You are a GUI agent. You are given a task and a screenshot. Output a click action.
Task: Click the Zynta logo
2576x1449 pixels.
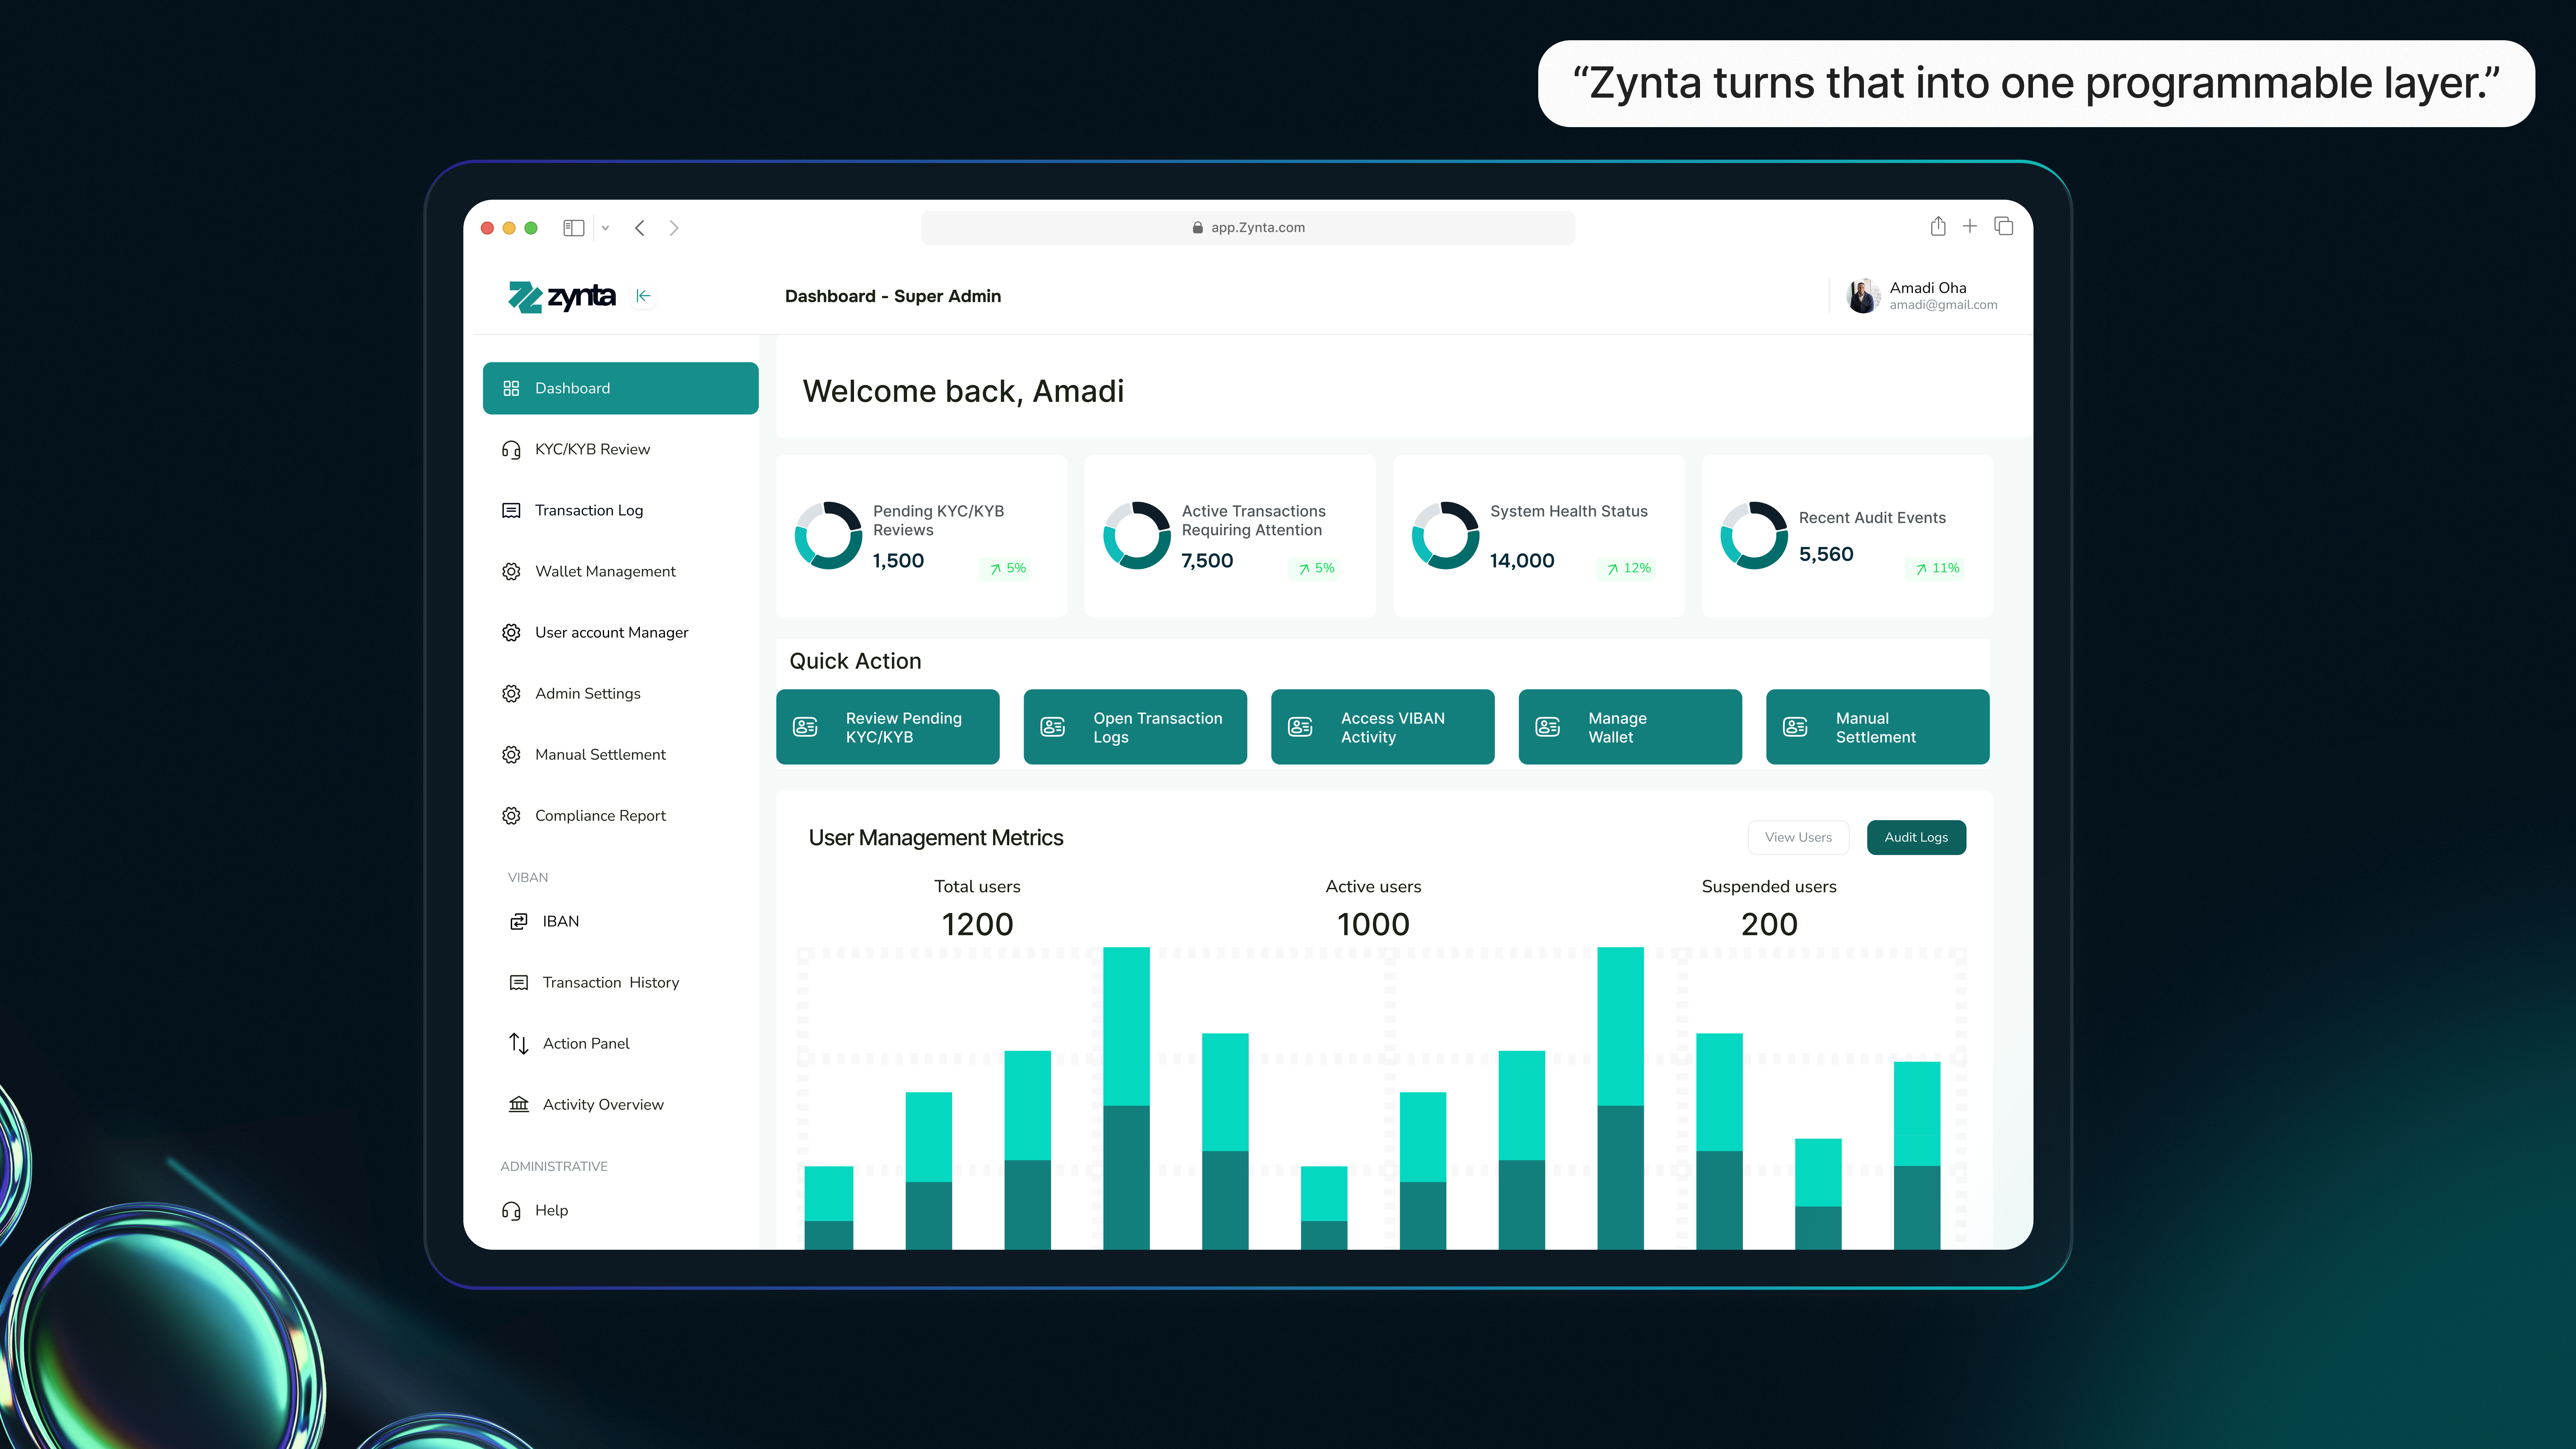(562, 296)
